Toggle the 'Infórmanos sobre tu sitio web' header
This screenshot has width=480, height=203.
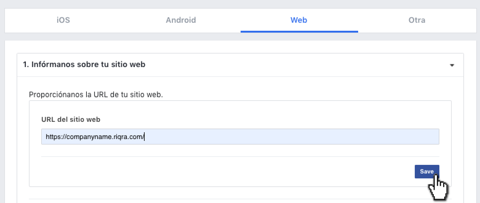(x=240, y=65)
